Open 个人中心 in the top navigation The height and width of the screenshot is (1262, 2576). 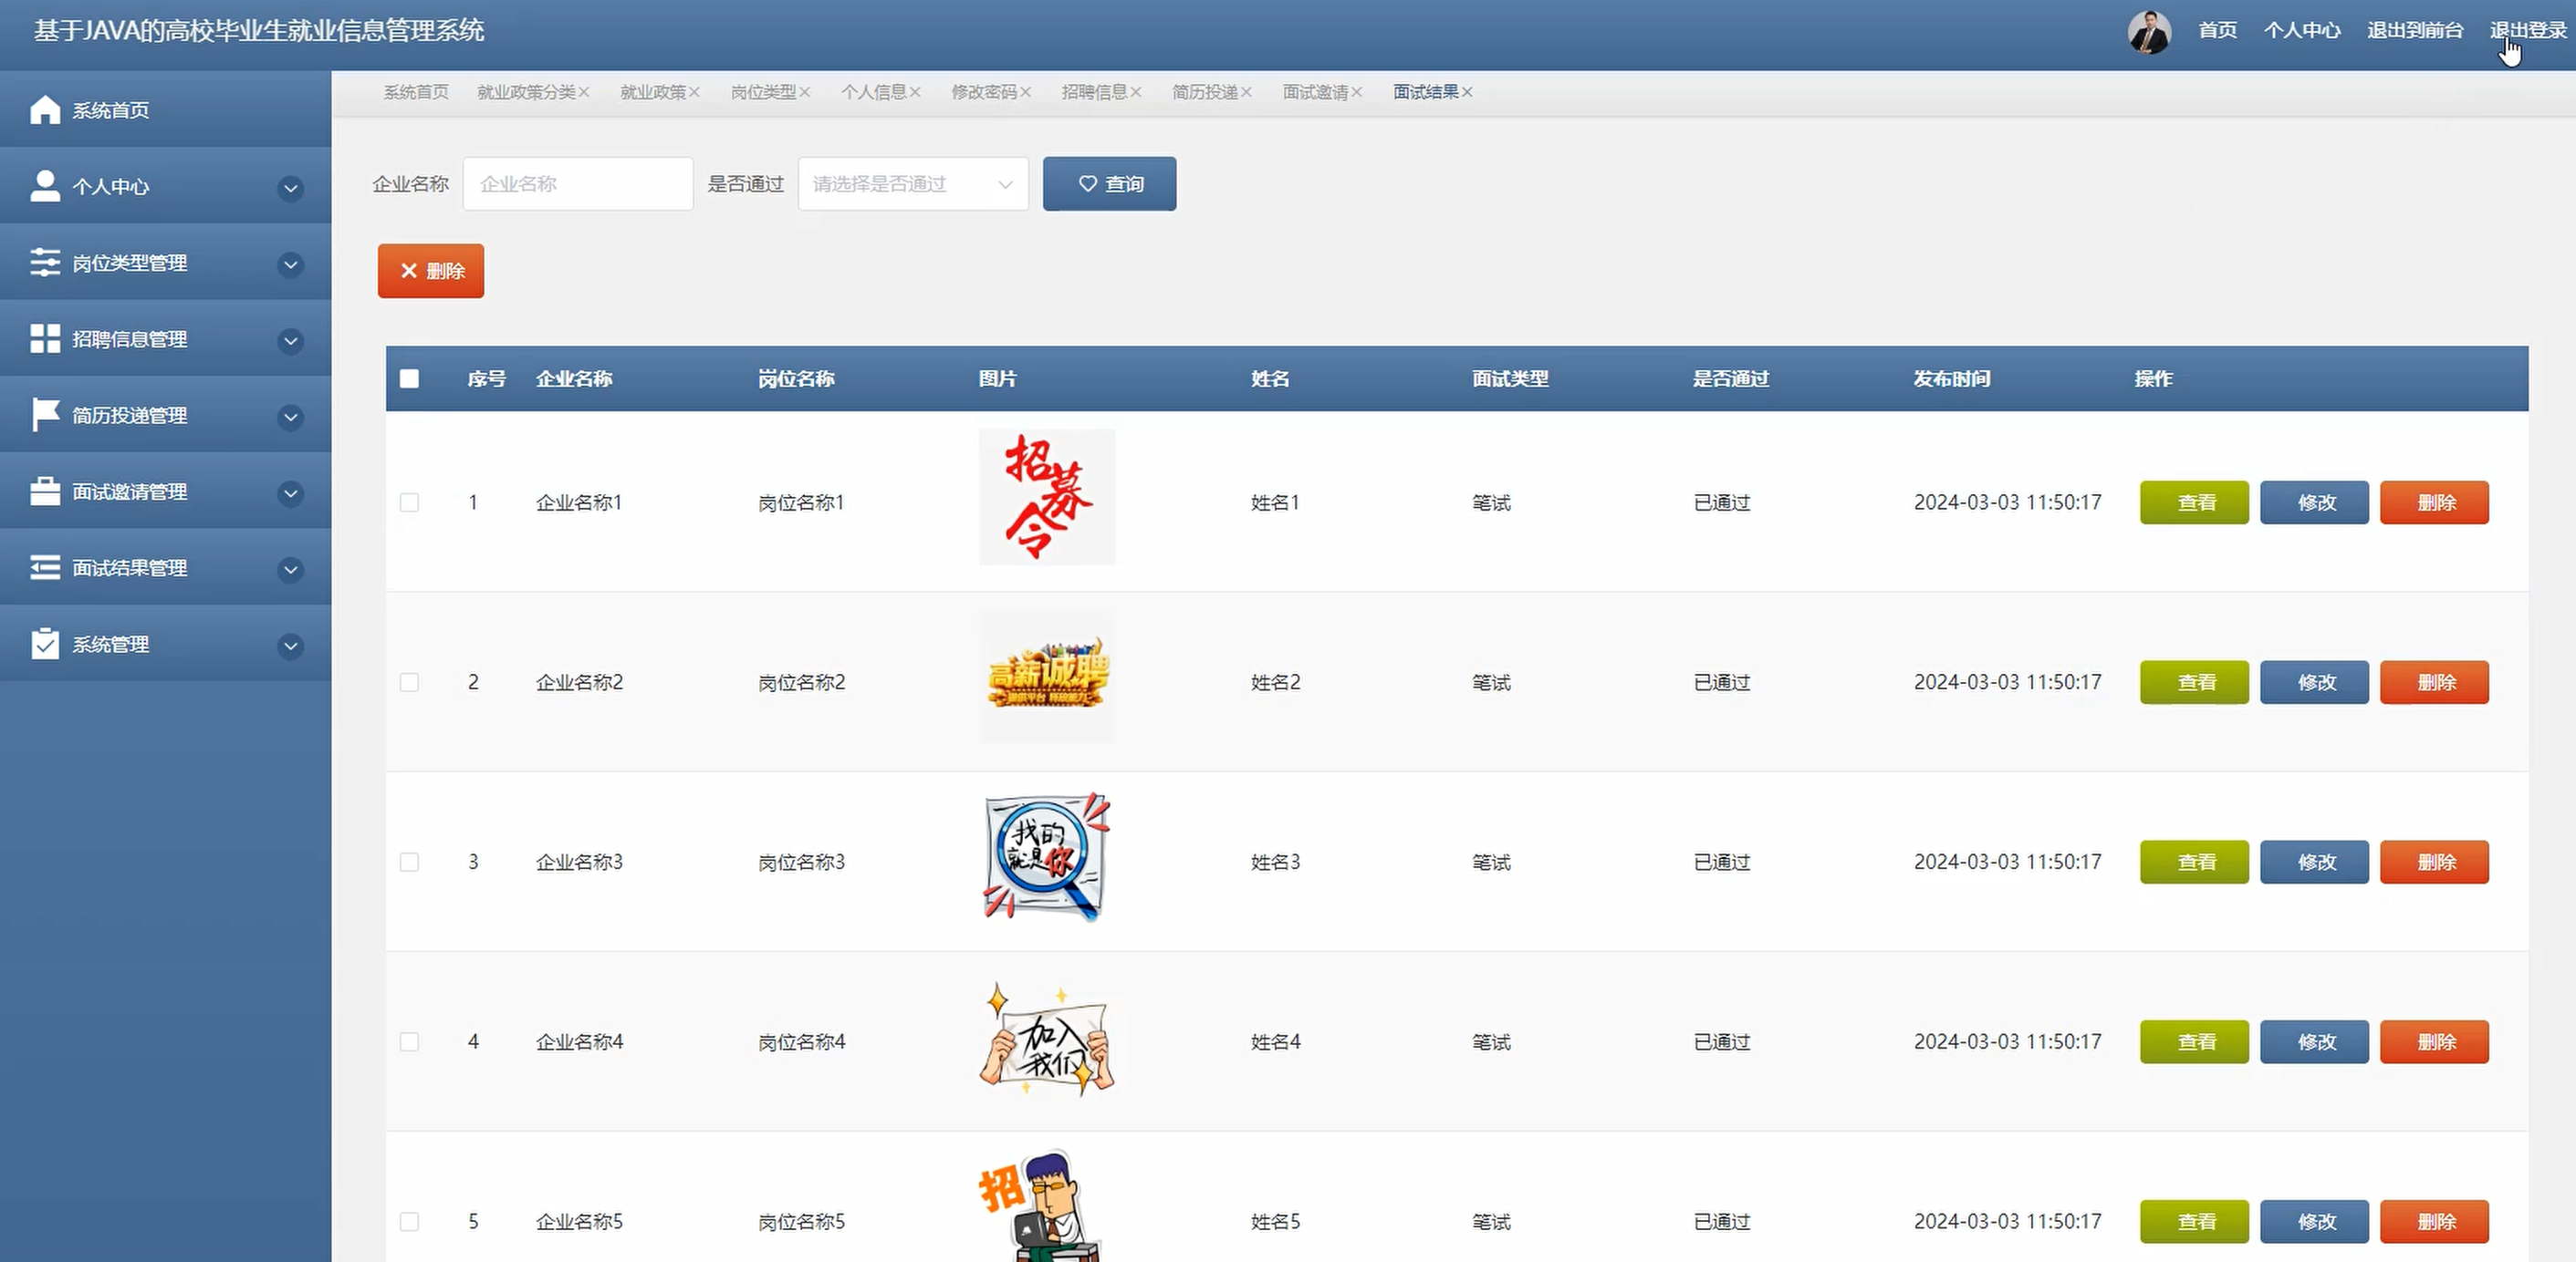[2302, 30]
